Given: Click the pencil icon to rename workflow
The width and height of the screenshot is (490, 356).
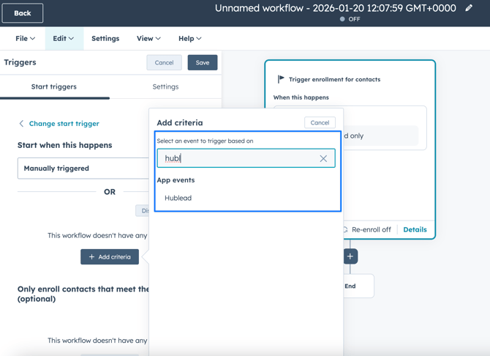Looking at the screenshot, I should 469,8.
